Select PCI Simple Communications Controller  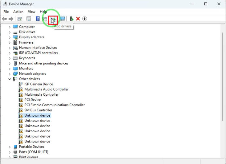pyautogui.click(x=54, y=105)
